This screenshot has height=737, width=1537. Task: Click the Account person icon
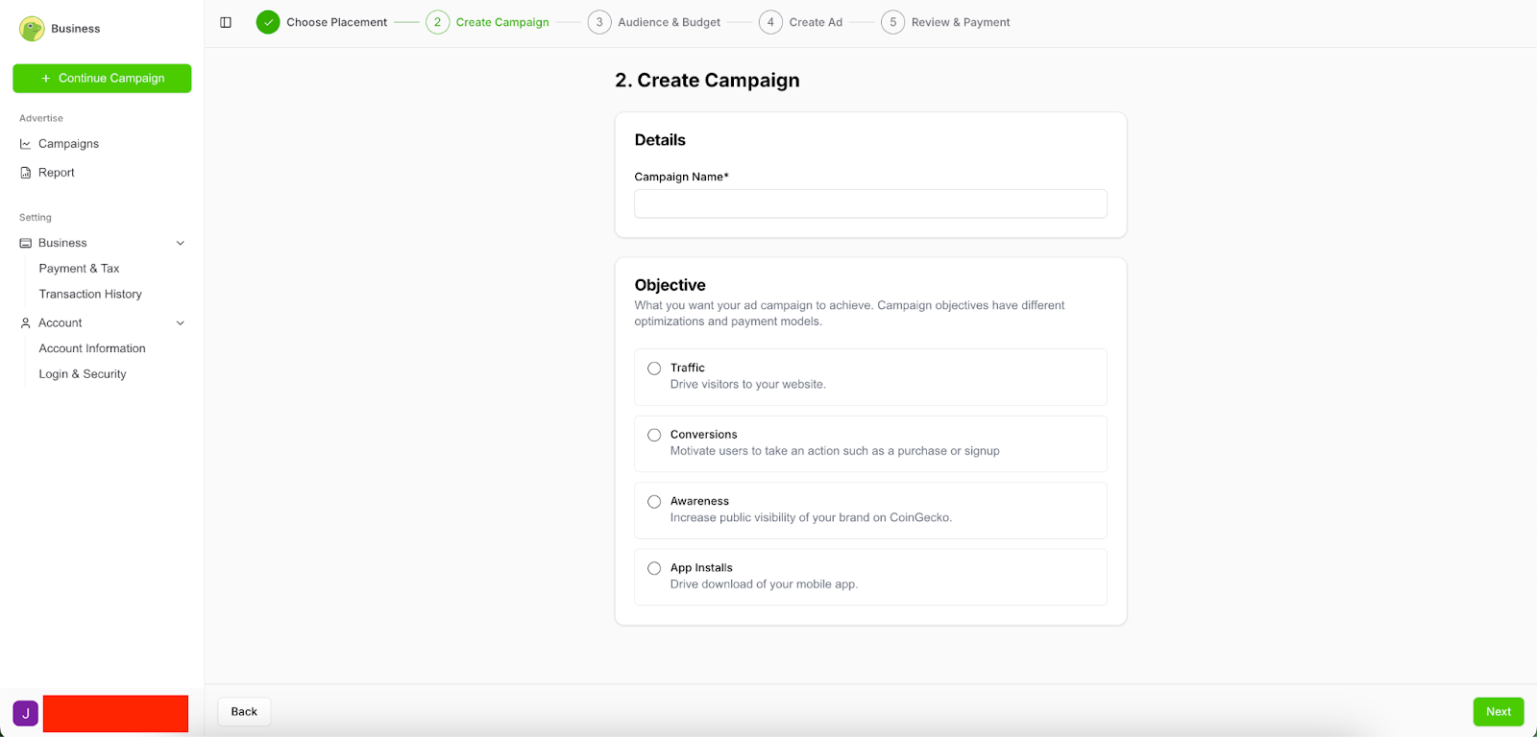26,323
